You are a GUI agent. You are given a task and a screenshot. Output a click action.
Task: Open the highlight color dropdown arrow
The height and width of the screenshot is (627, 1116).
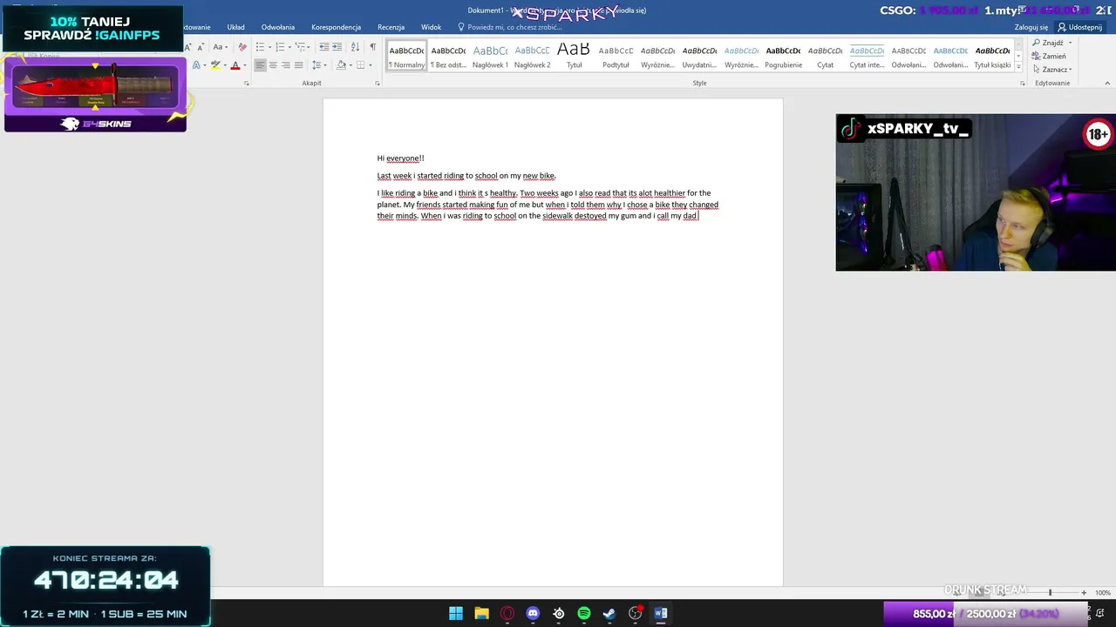click(x=225, y=65)
